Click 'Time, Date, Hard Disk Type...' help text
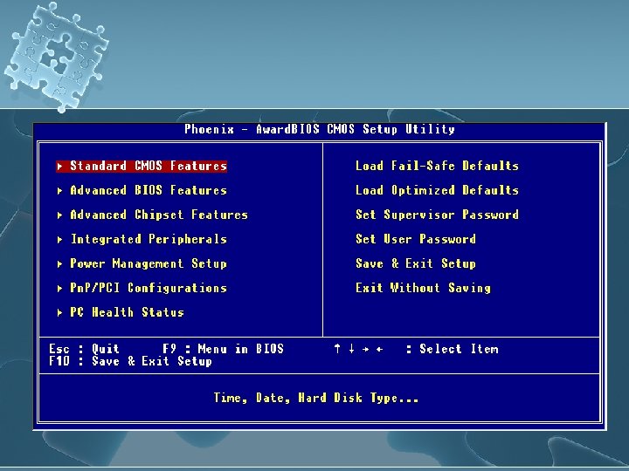629x471 pixels. [x=316, y=398]
